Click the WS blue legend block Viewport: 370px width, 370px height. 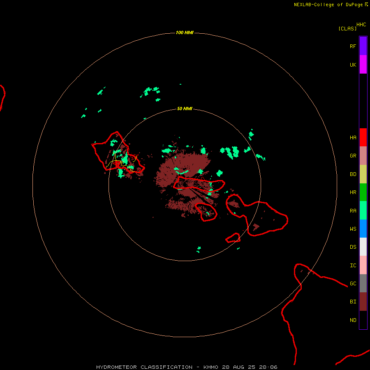pyautogui.click(x=363, y=229)
